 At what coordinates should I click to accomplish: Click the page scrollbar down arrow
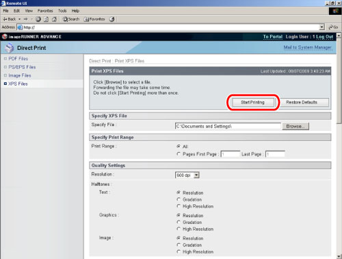[x=339, y=256]
